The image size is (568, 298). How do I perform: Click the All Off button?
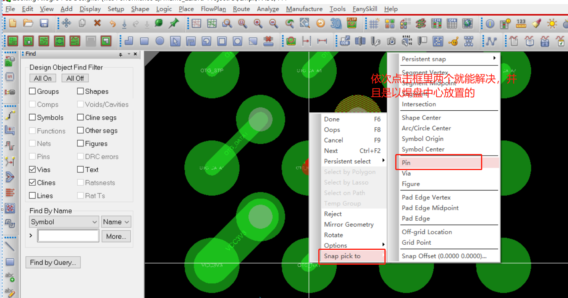pos(75,78)
